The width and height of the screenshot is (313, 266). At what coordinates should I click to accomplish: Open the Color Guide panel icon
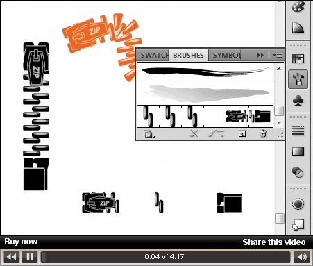click(x=298, y=27)
